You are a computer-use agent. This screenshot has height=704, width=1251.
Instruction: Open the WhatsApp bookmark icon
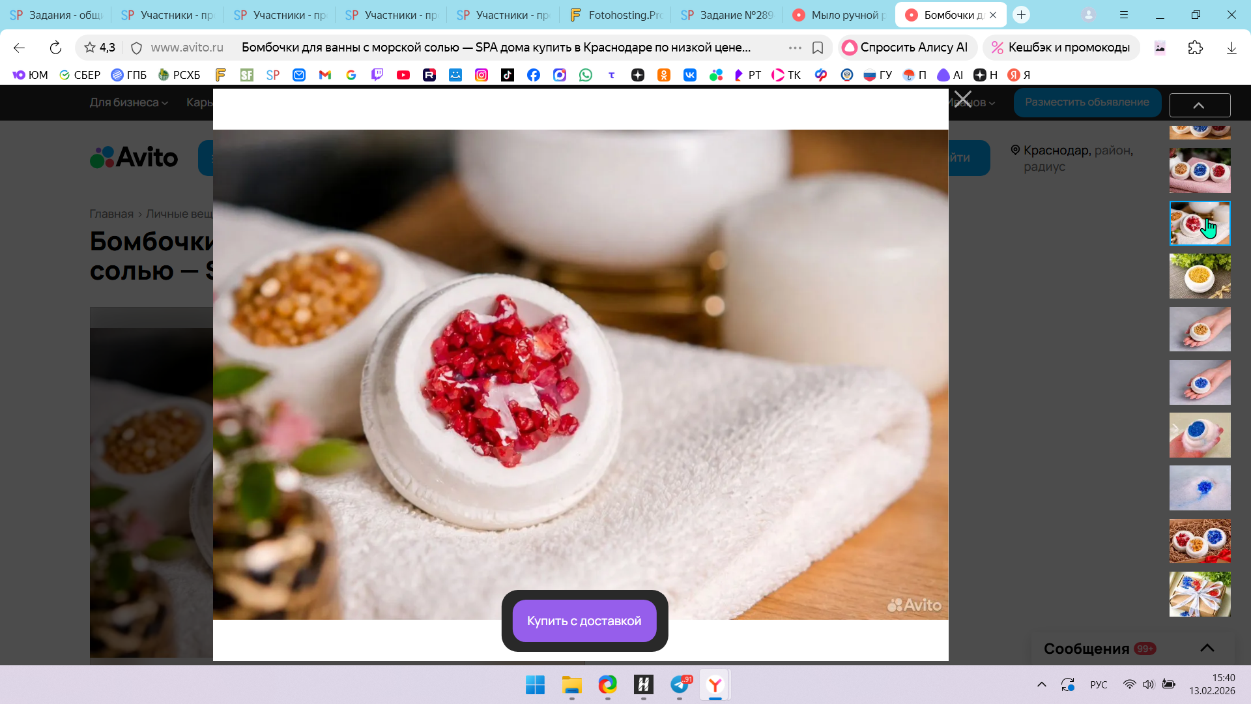click(586, 75)
